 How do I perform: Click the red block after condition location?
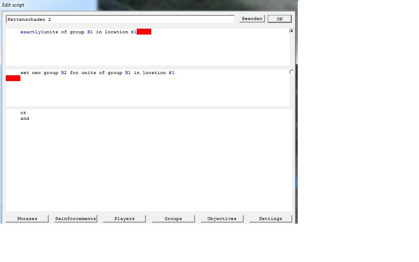[144, 32]
